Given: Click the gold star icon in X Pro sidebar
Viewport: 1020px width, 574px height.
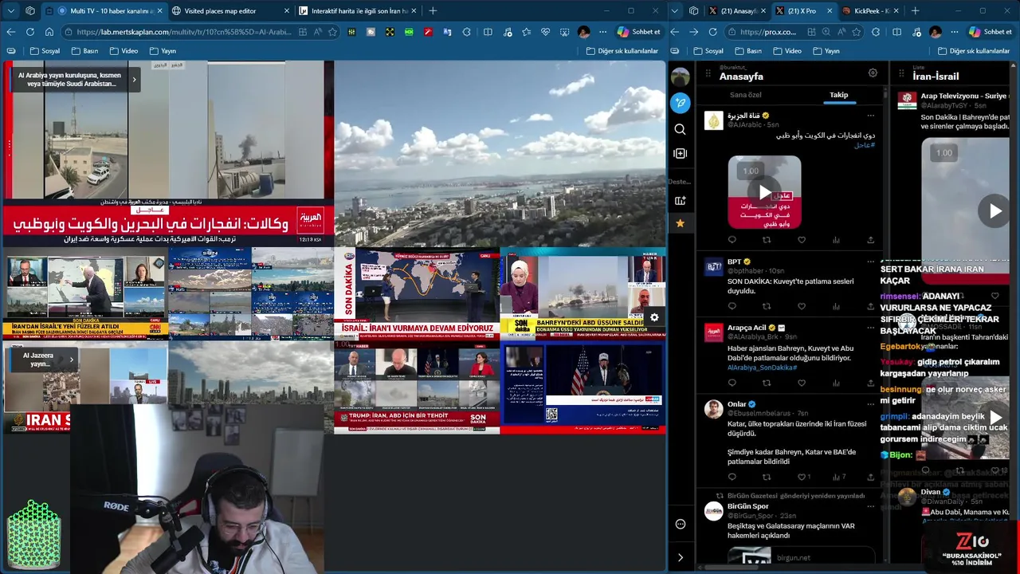Looking at the screenshot, I should pos(680,223).
